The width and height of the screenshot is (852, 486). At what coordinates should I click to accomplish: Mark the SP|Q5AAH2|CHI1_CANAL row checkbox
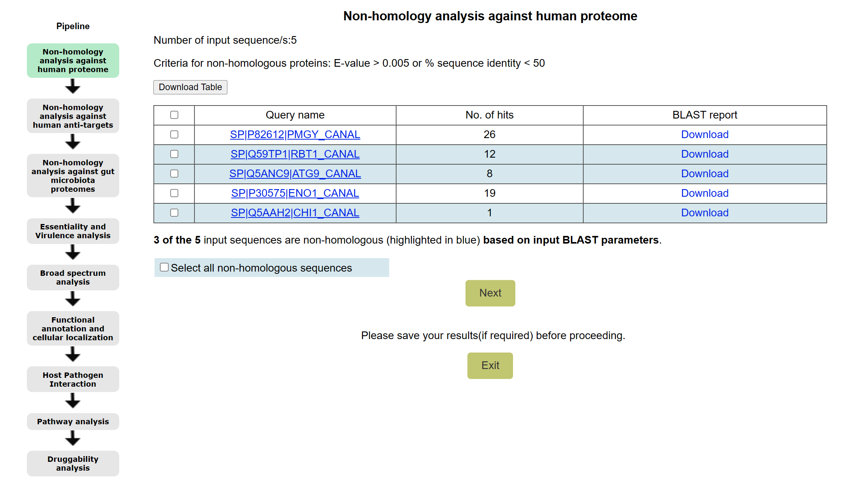coord(174,213)
